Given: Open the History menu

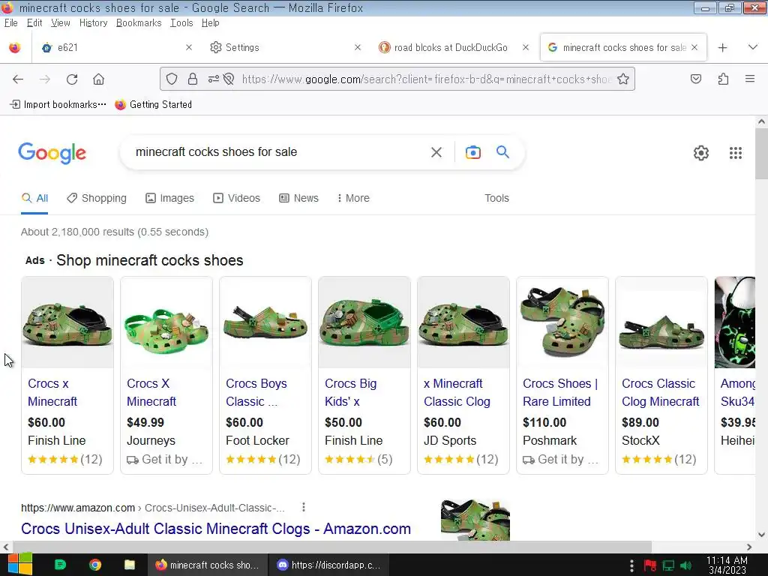Looking at the screenshot, I should (x=93, y=23).
